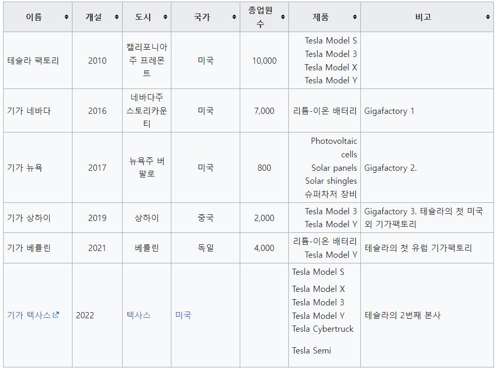Click Tesla Cybertruck product text
This screenshot has width=496, height=369.
[x=323, y=329]
